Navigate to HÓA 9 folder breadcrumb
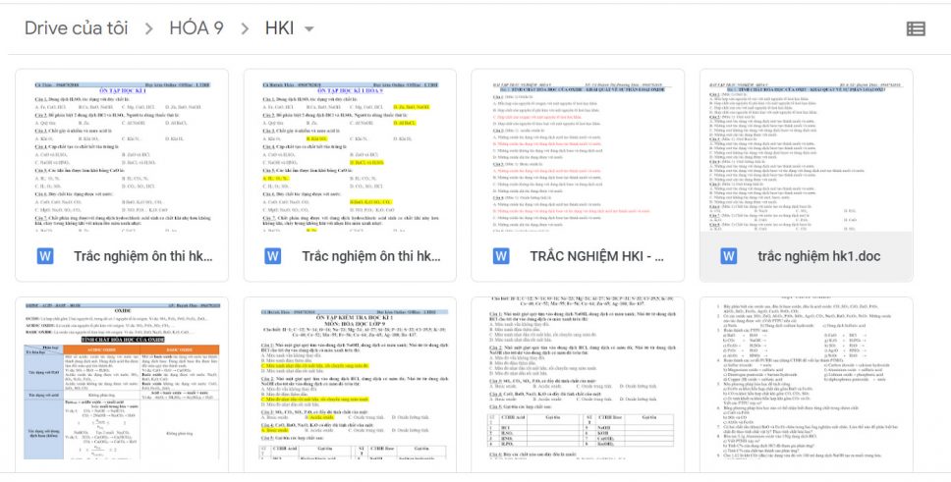The width and height of the screenshot is (951, 482). (202, 28)
